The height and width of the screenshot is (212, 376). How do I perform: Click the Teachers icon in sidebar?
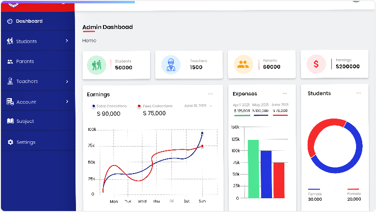click(10, 82)
